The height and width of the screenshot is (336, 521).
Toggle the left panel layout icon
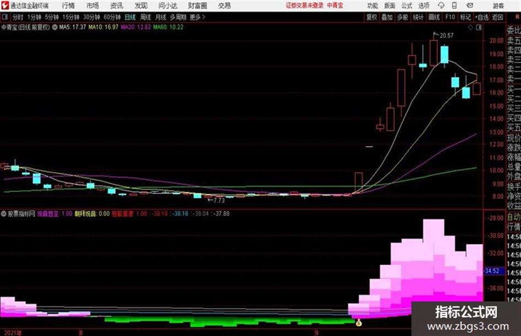click(x=5, y=17)
